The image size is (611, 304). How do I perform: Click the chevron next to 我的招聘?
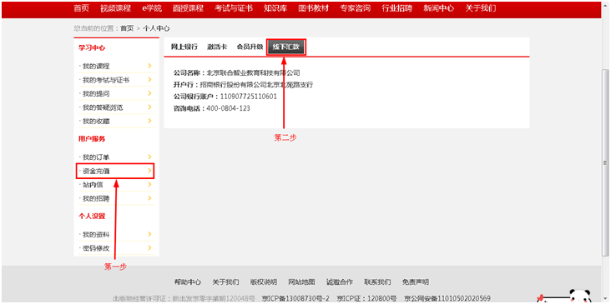[149, 198]
